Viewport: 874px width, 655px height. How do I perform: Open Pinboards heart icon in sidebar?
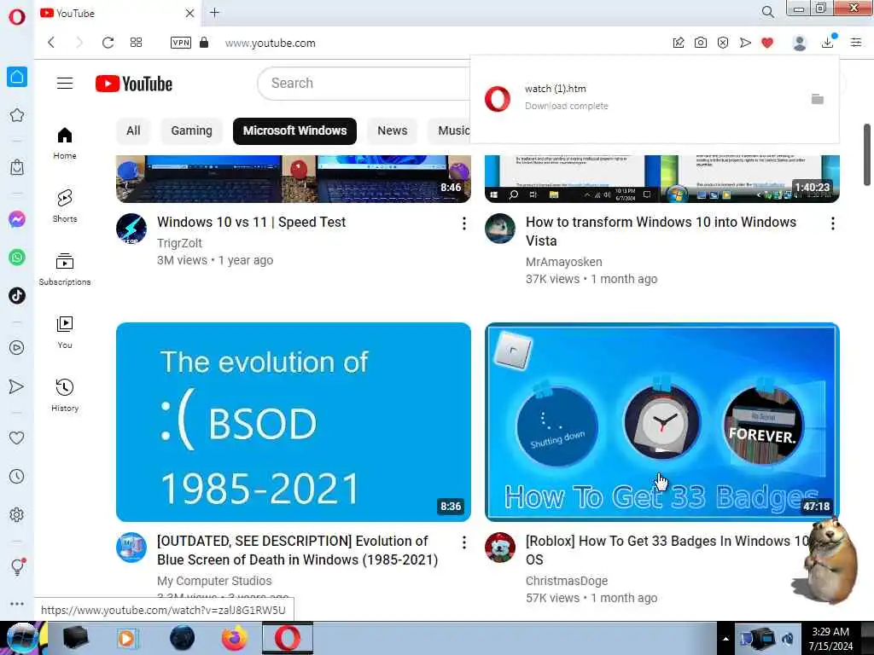pos(17,438)
